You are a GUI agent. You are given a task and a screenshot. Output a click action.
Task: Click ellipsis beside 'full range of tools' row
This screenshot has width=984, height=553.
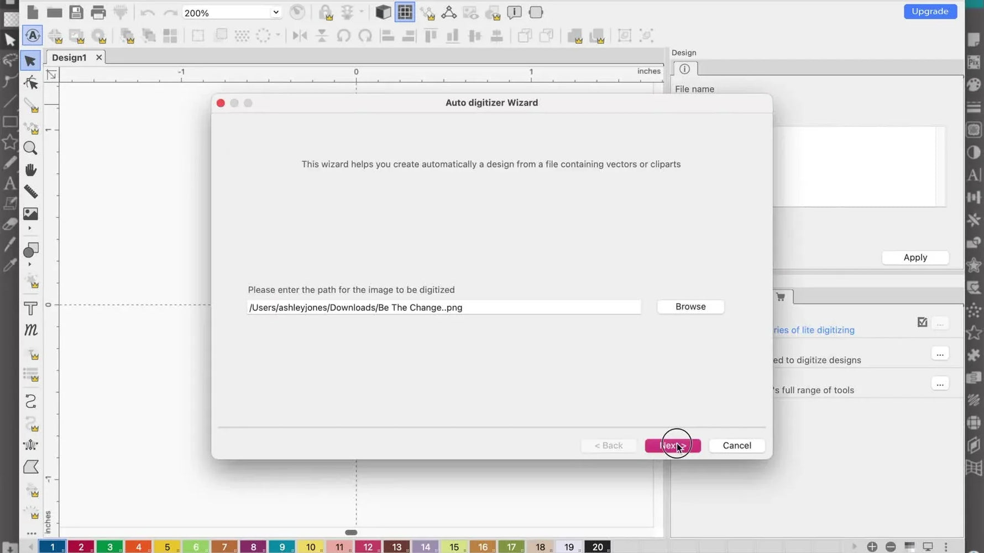[940, 383]
